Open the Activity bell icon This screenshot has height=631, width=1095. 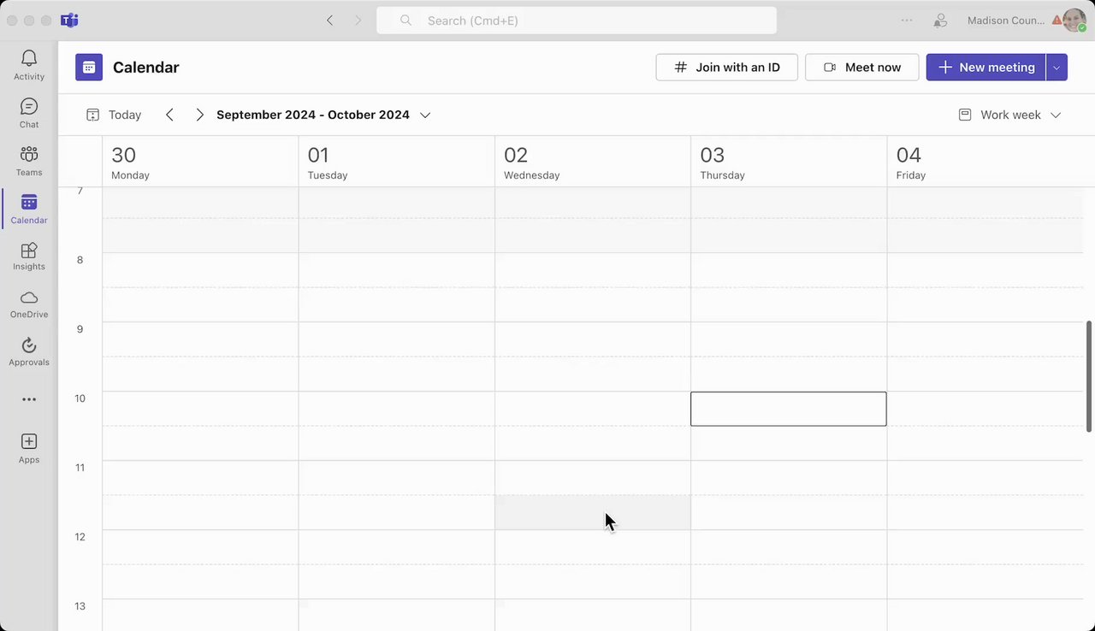click(29, 60)
